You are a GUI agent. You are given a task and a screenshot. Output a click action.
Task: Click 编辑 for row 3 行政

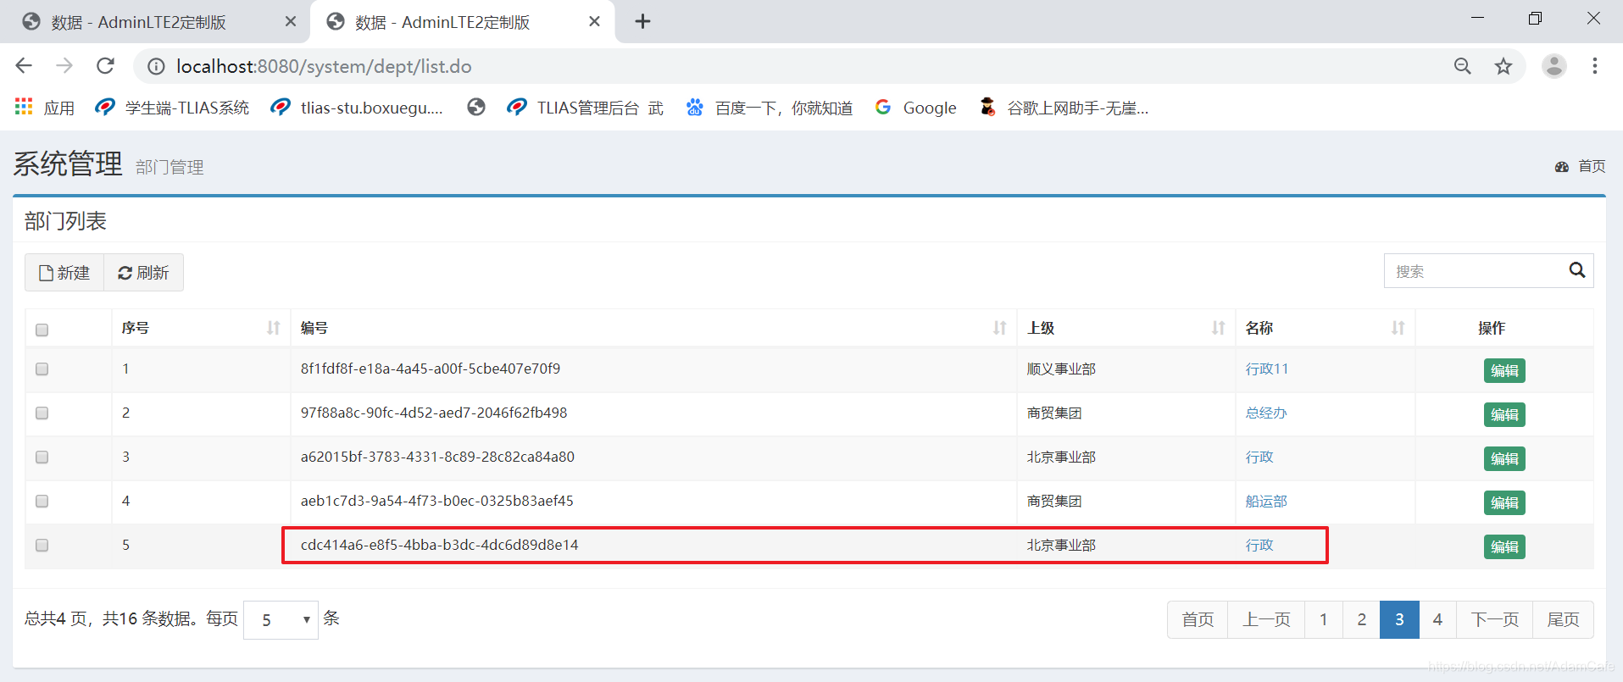(x=1504, y=458)
